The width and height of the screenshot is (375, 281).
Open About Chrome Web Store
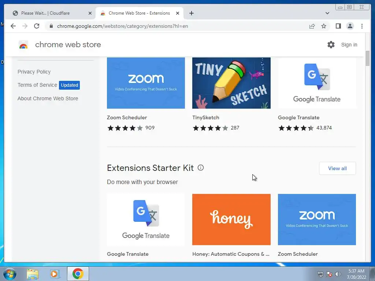pos(48,98)
